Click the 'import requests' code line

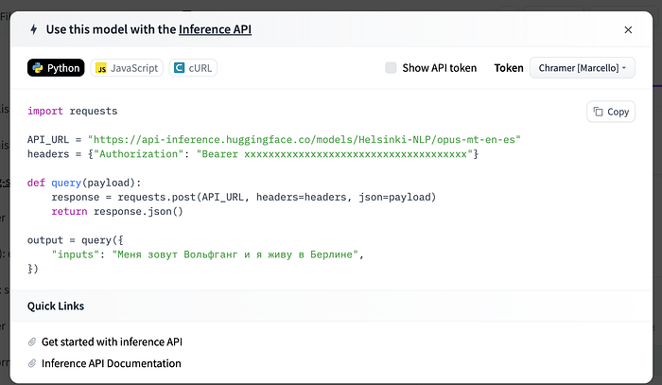point(72,111)
